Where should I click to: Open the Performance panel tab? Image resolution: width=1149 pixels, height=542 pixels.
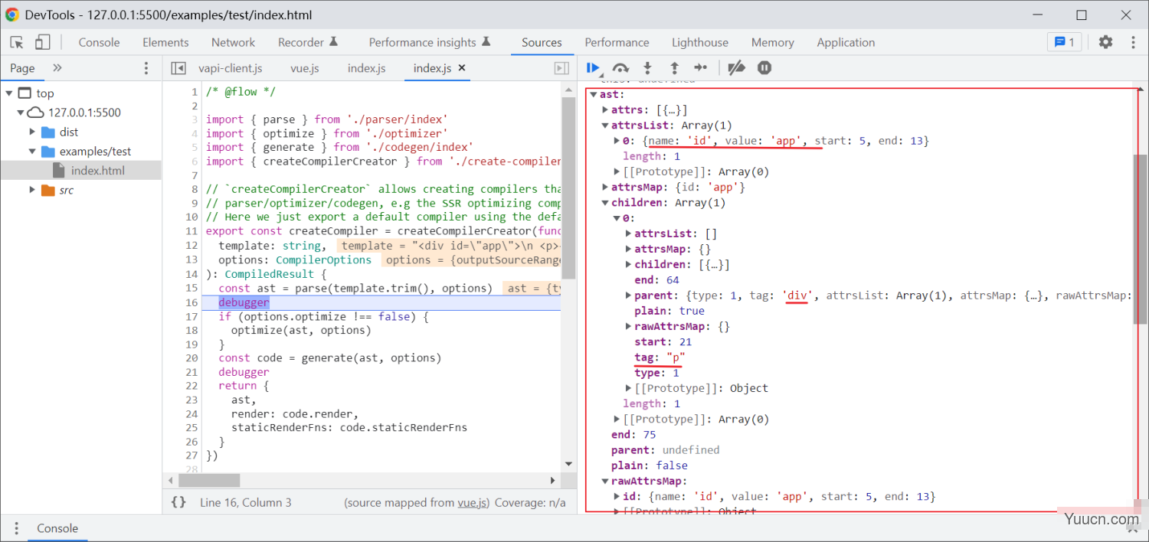click(617, 42)
